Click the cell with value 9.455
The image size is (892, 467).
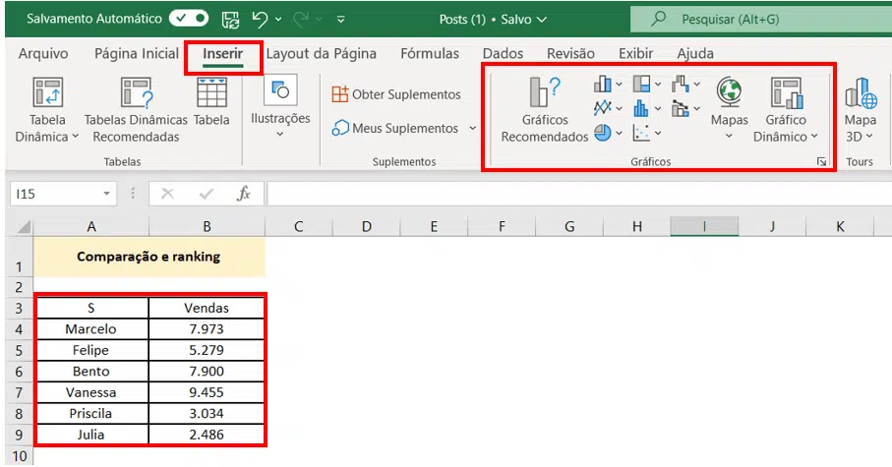(207, 392)
